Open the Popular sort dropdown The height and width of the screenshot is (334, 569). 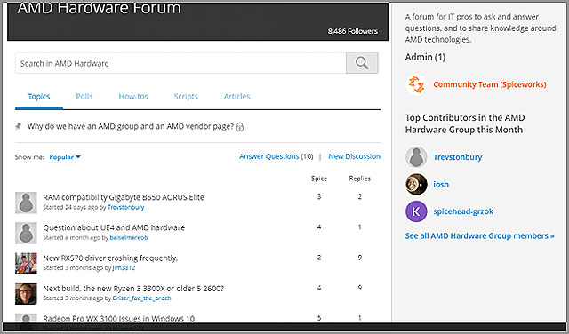tap(65, 157)
